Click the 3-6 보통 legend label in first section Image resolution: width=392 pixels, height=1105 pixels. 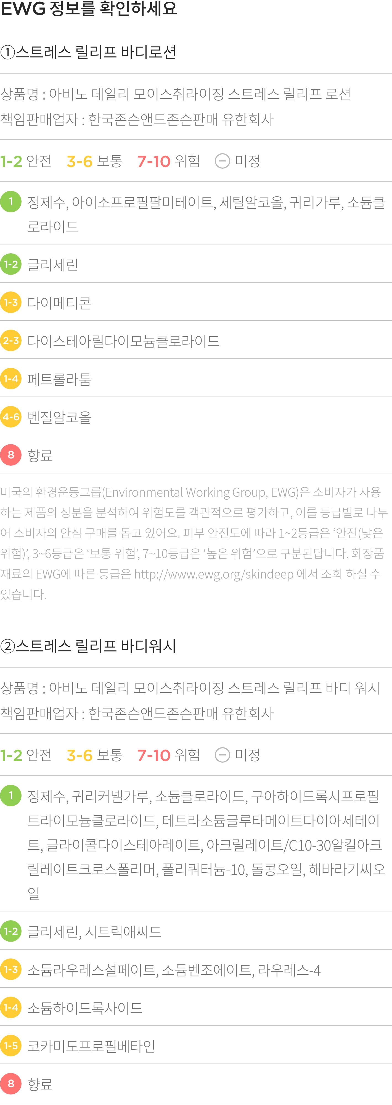click(x=95, y=161)
